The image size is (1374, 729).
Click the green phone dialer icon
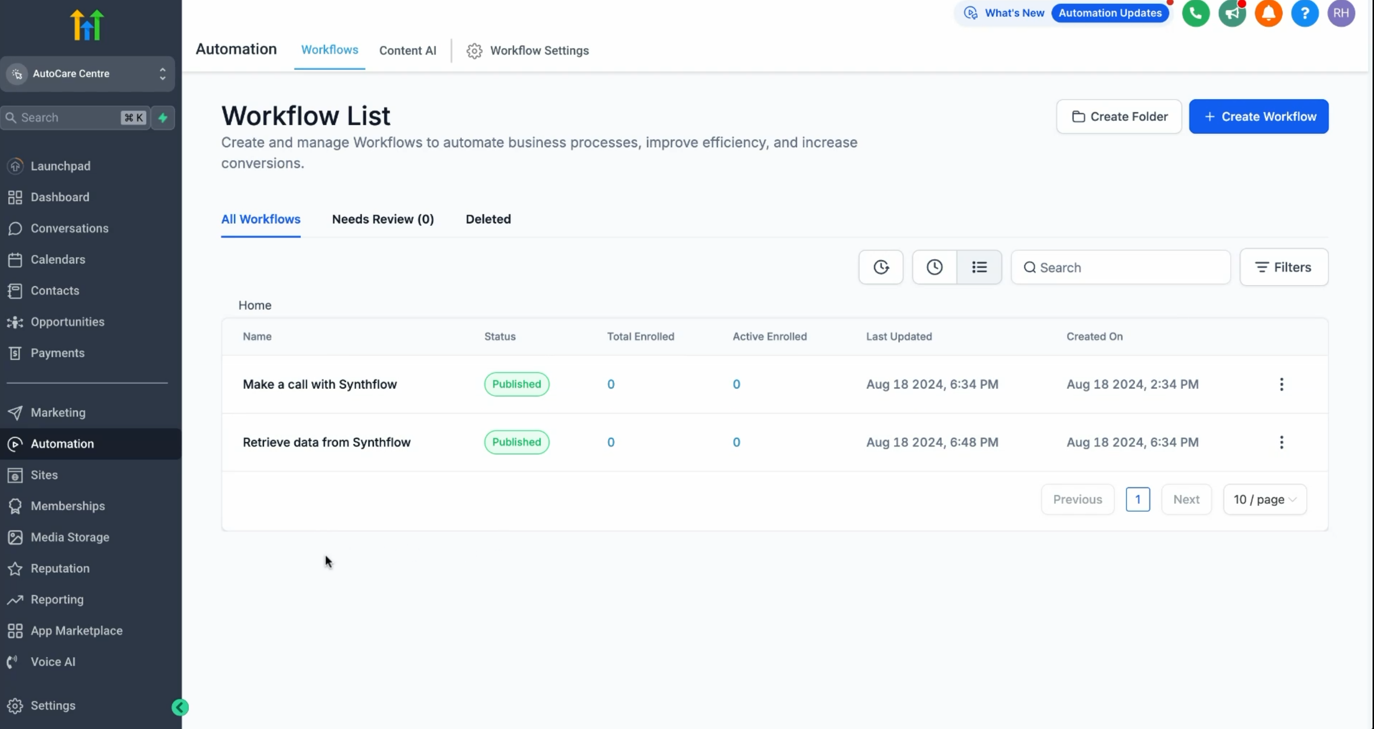coord(1196,13)
